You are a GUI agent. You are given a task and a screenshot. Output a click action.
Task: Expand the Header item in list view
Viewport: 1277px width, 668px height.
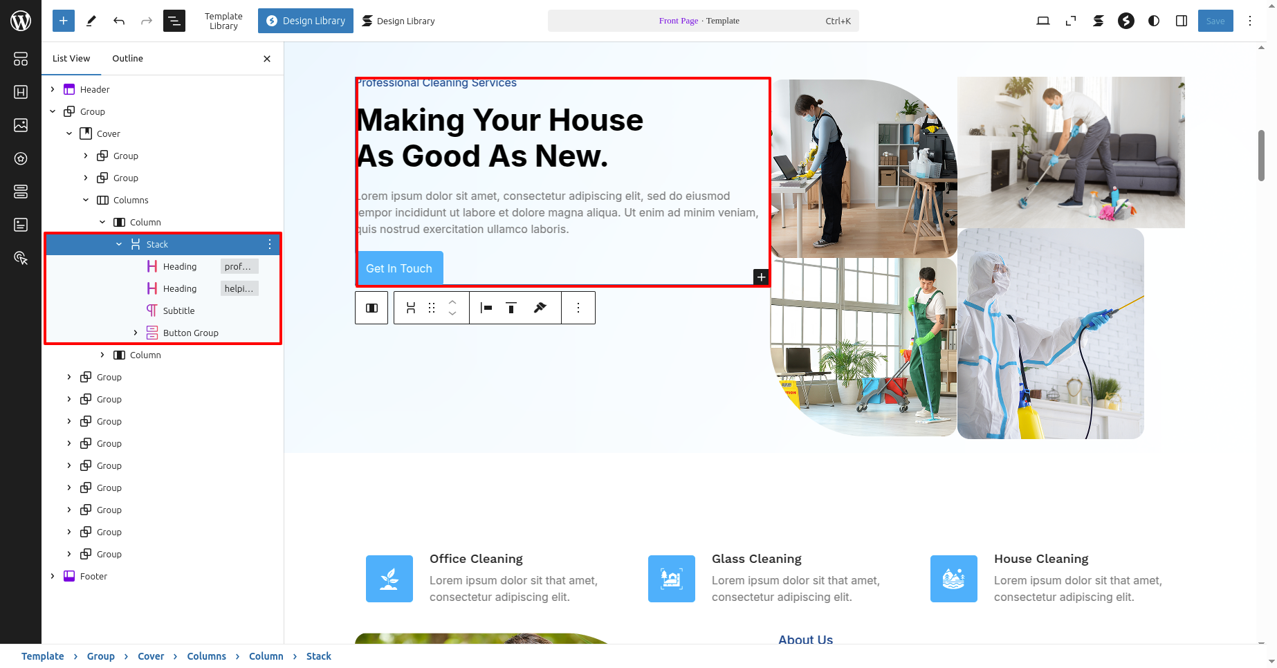coord(53,89)
